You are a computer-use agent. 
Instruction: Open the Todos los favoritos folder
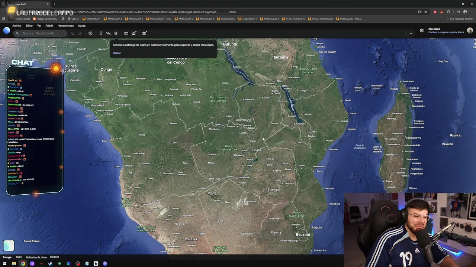coord(461,19)
